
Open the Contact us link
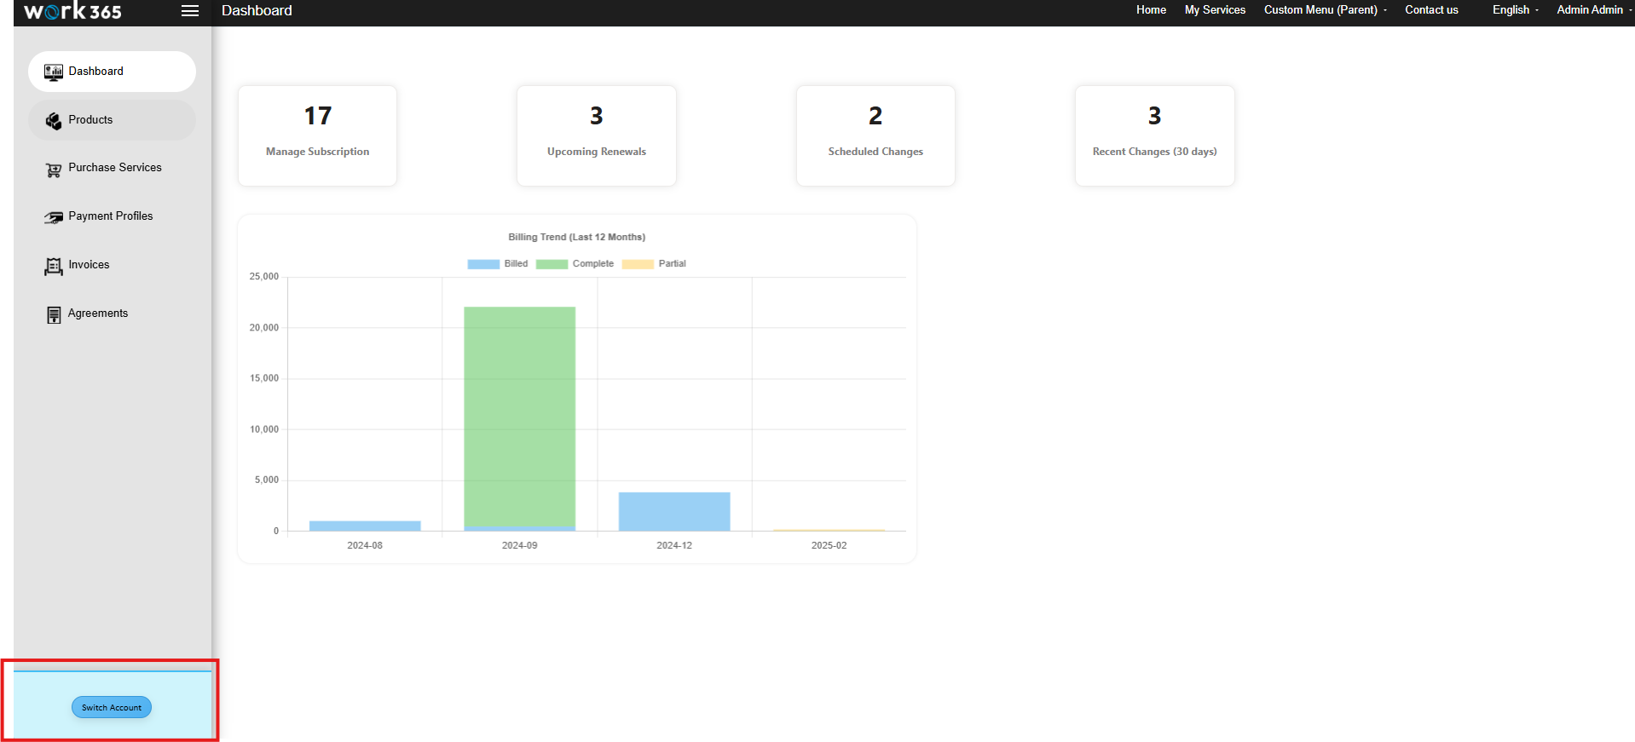pos(1431,10)
